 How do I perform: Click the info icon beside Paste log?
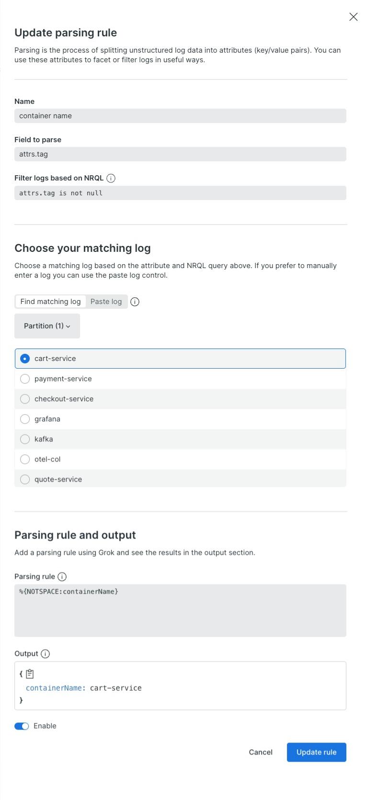click(135, 302)
